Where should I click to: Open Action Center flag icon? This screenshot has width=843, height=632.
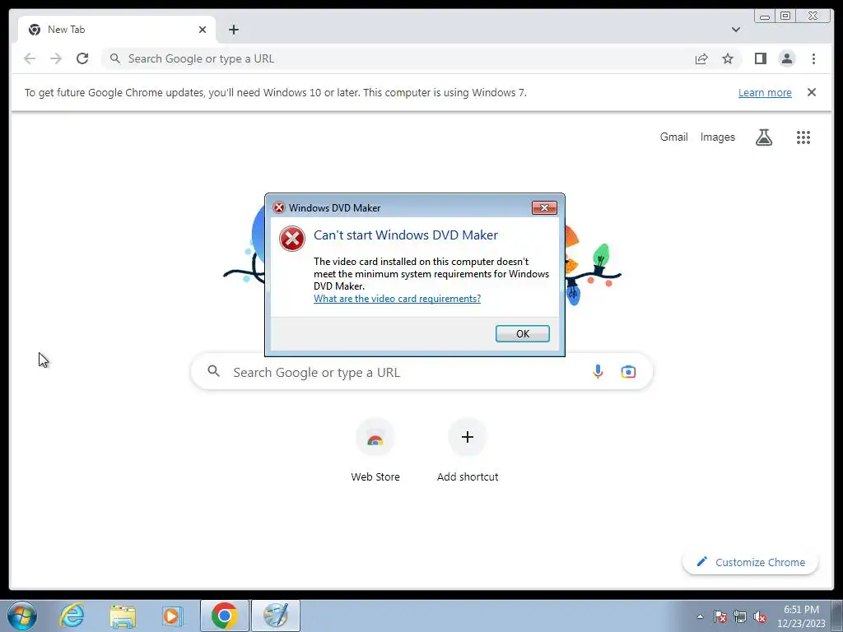pos(720,617)
